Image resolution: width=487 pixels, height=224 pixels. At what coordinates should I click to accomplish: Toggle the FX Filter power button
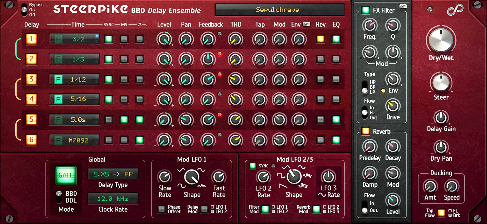(366, 10)
